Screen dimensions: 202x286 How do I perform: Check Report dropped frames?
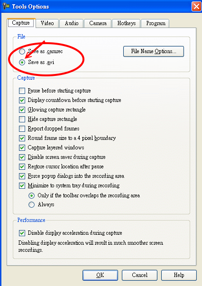click(22, 129)
